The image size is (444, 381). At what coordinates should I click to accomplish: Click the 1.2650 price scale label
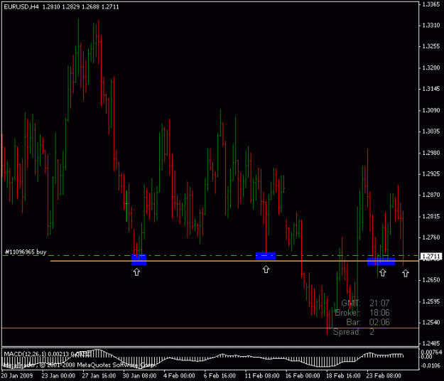click(x=431, y=280)
